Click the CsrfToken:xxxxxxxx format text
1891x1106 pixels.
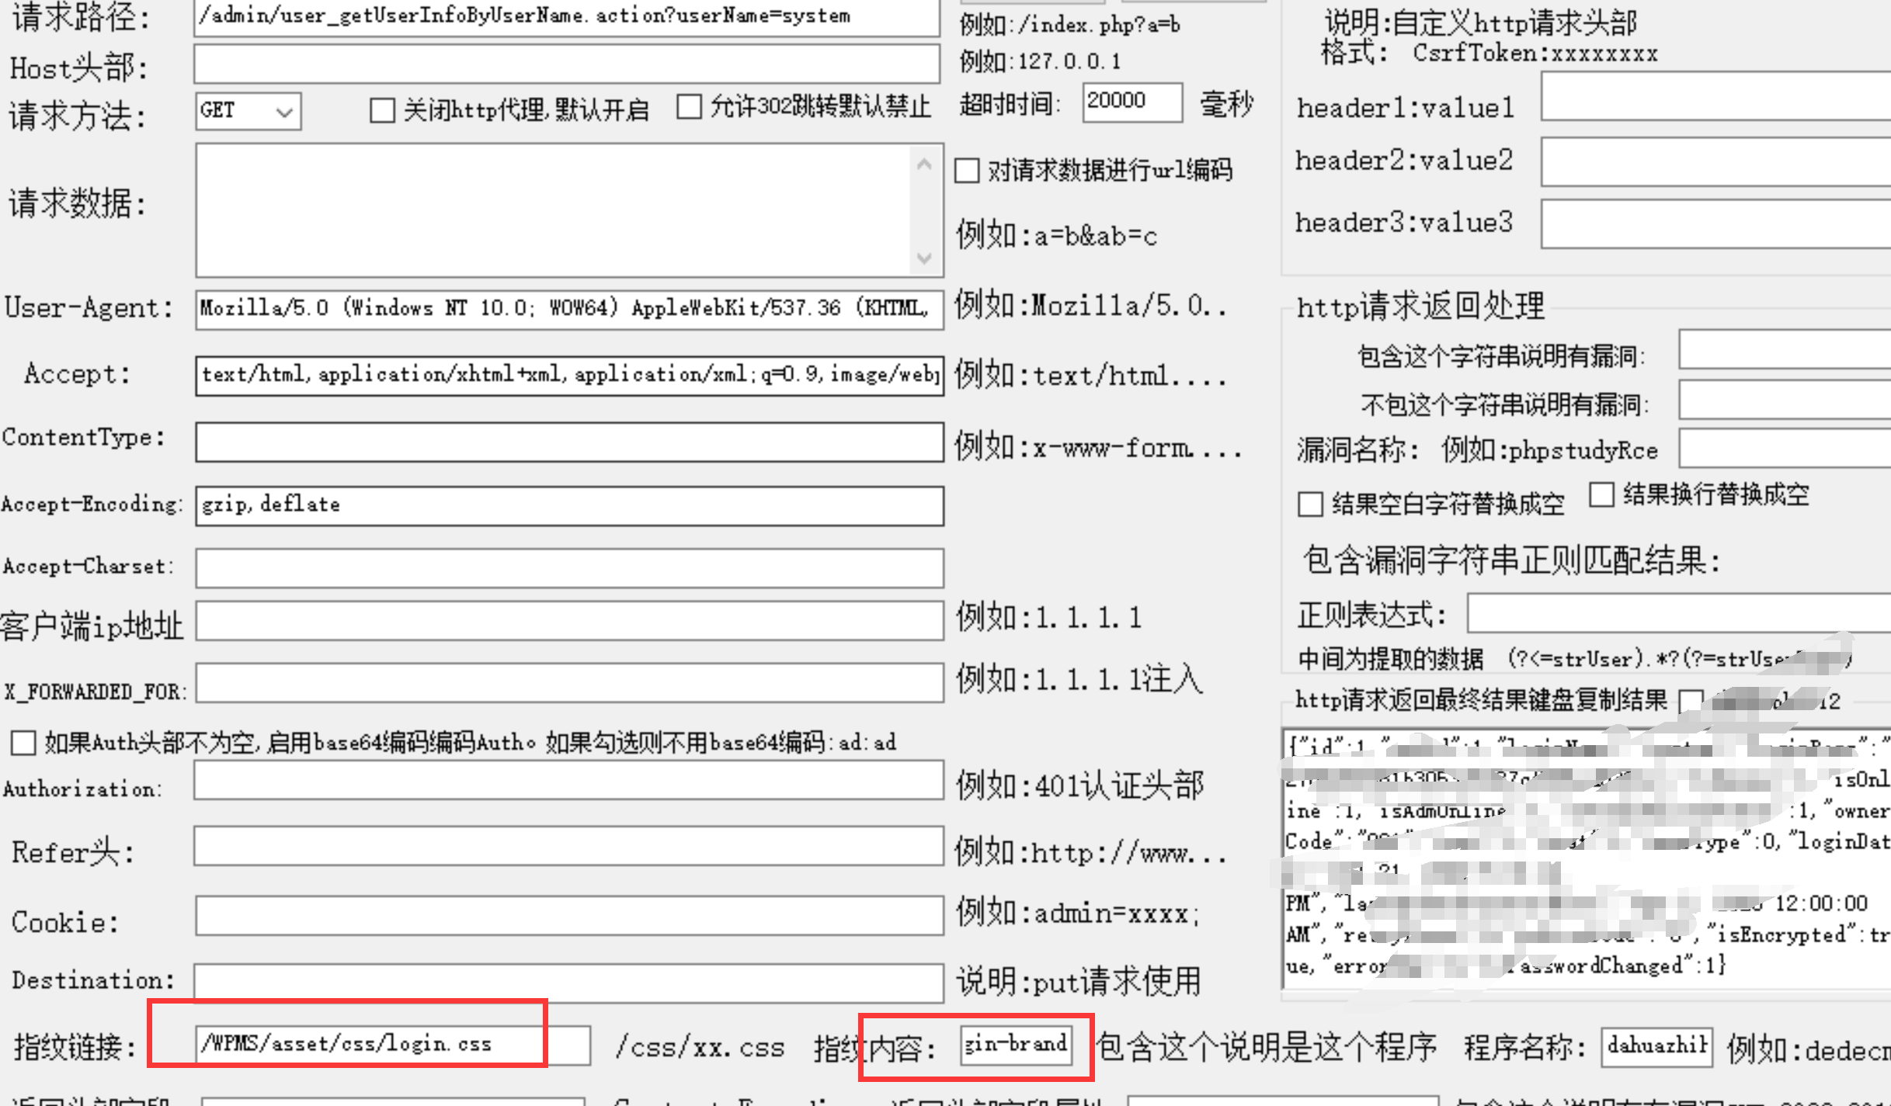pyautogui.click(x=1535, y=53)
